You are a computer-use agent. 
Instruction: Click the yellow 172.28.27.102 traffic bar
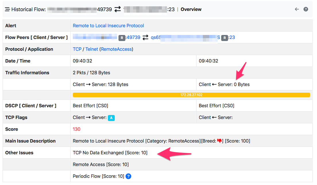[191, 95]
